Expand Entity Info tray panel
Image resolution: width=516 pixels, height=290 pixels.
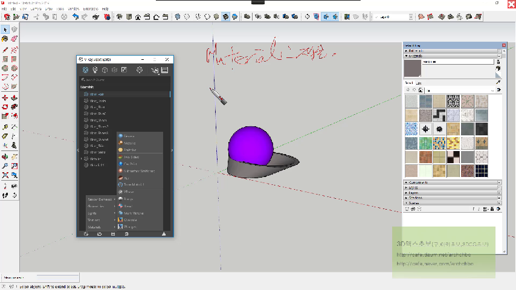coord(452,51)
